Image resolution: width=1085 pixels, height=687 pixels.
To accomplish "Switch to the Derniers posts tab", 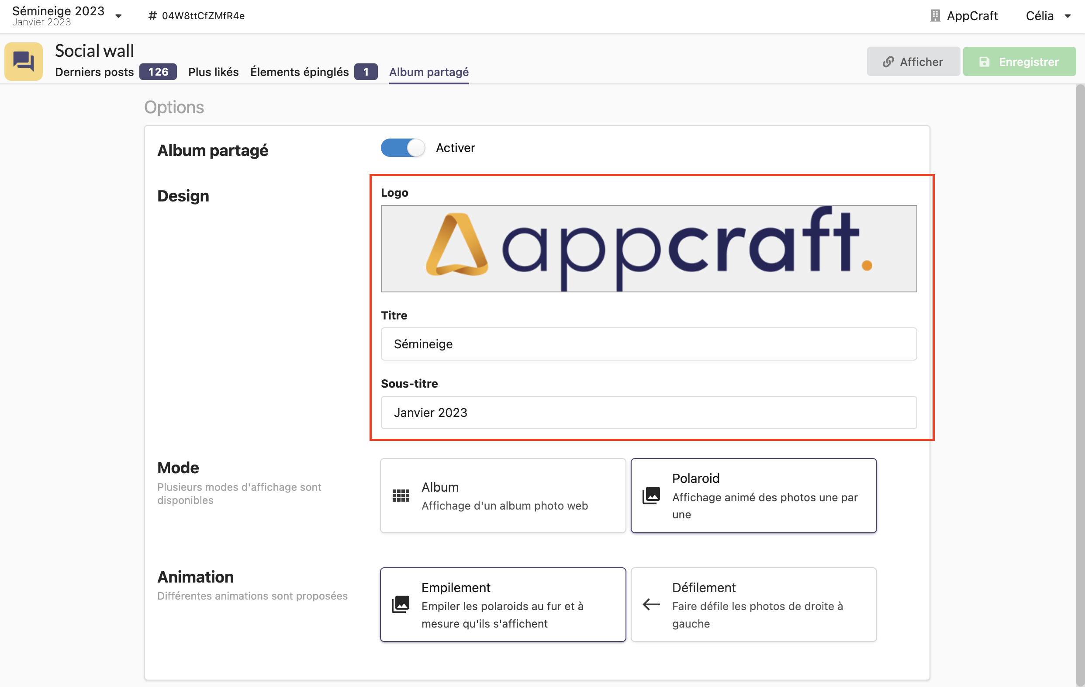I will coord(94,72).
